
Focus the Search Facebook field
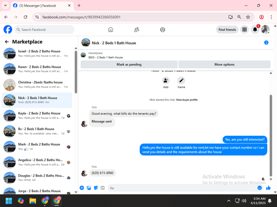click(x=44, y=30)
